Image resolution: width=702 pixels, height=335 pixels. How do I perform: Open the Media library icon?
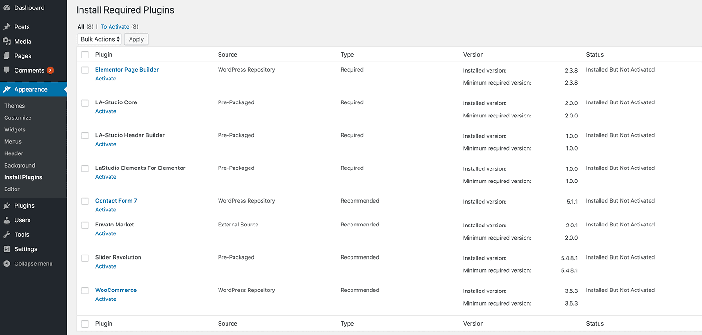[x=7, y=41]
